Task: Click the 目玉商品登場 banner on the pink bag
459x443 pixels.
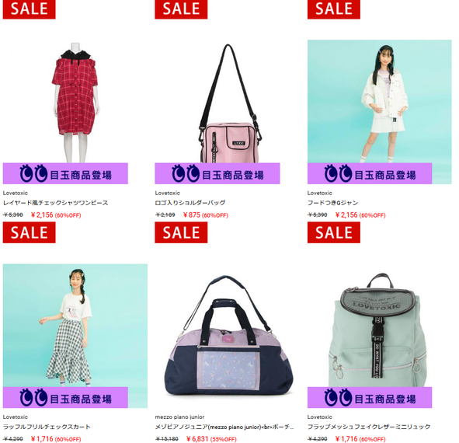Action: 217,173
